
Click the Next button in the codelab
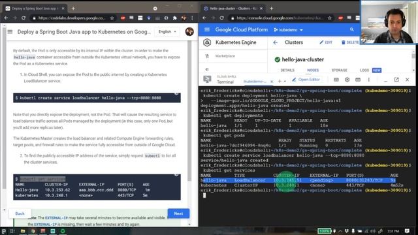click(178, 213)
